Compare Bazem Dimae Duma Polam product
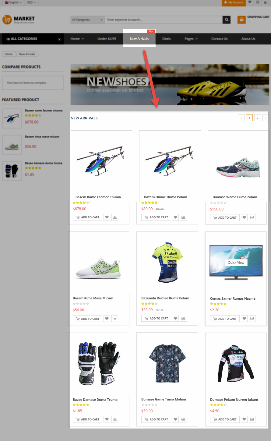Screen dimensions: 271x441 [x=183, y=217]
